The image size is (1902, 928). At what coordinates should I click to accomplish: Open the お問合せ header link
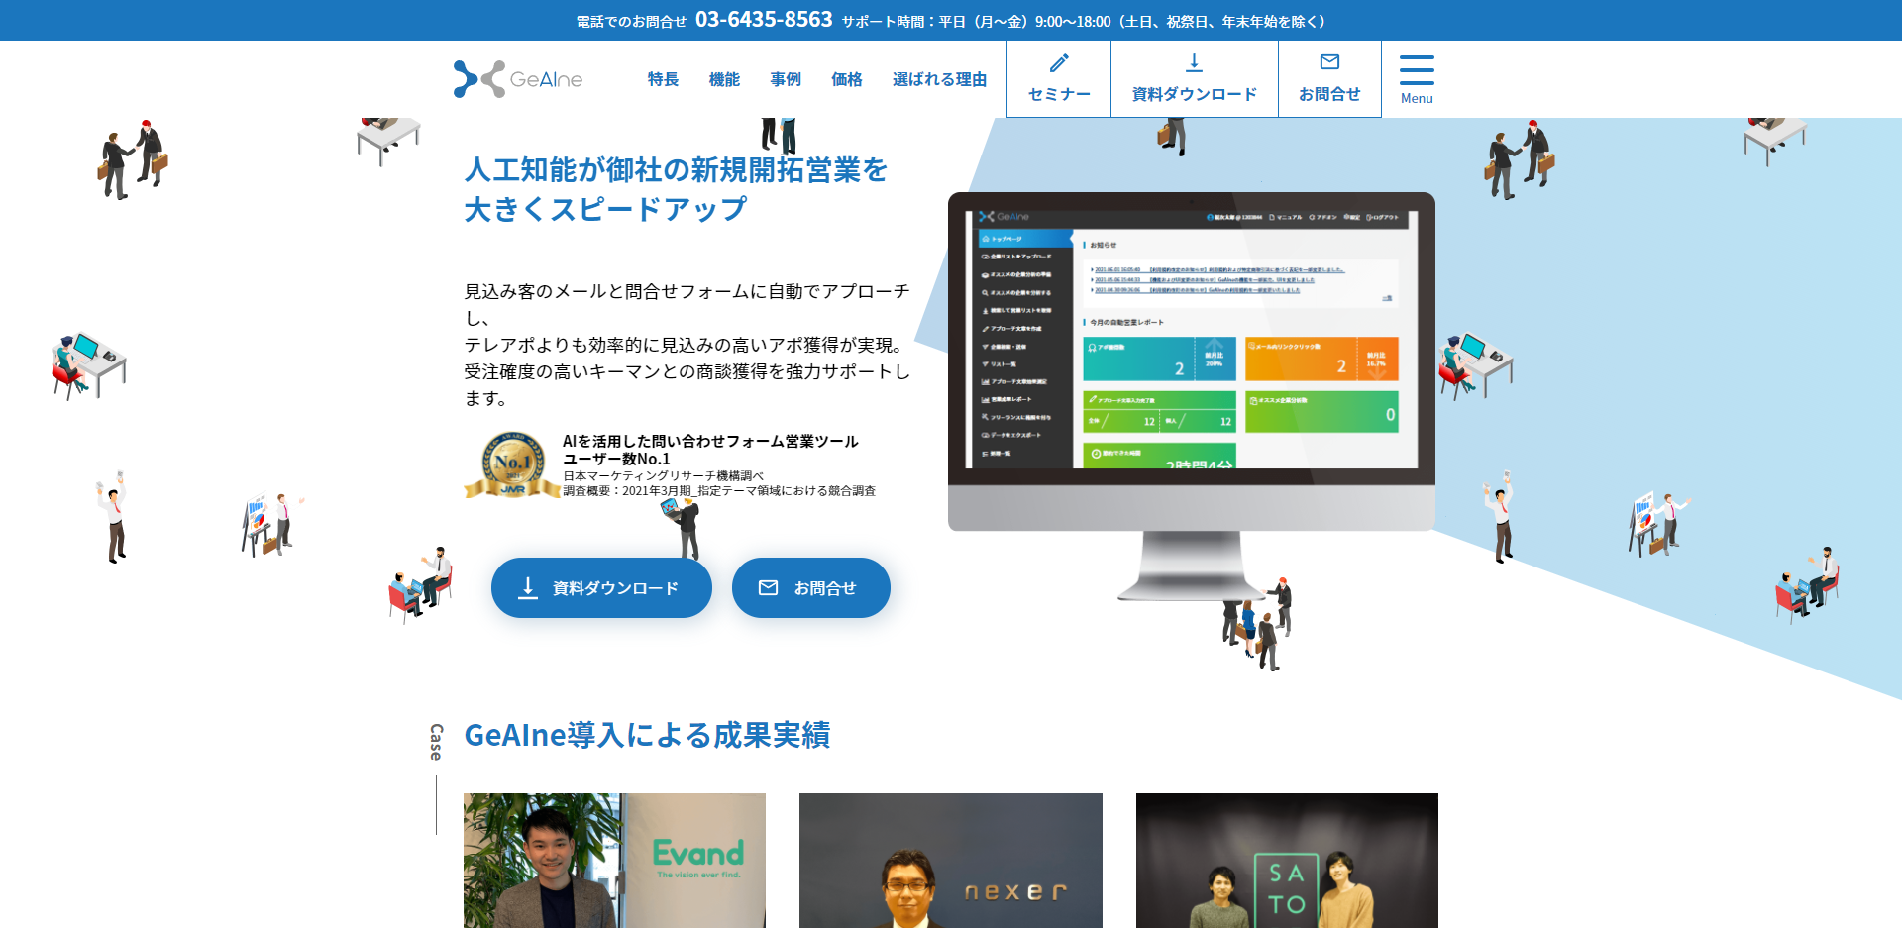[1329, 79]
